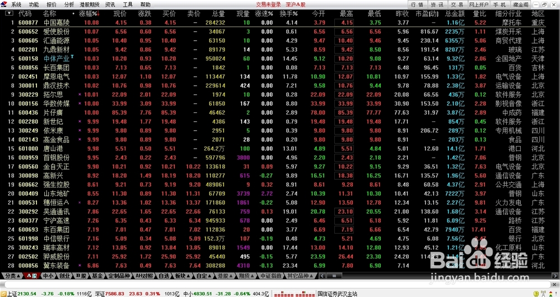Expand the 分类 tab dropdown
Screen dimensions: 560x297
pos(12,276)
